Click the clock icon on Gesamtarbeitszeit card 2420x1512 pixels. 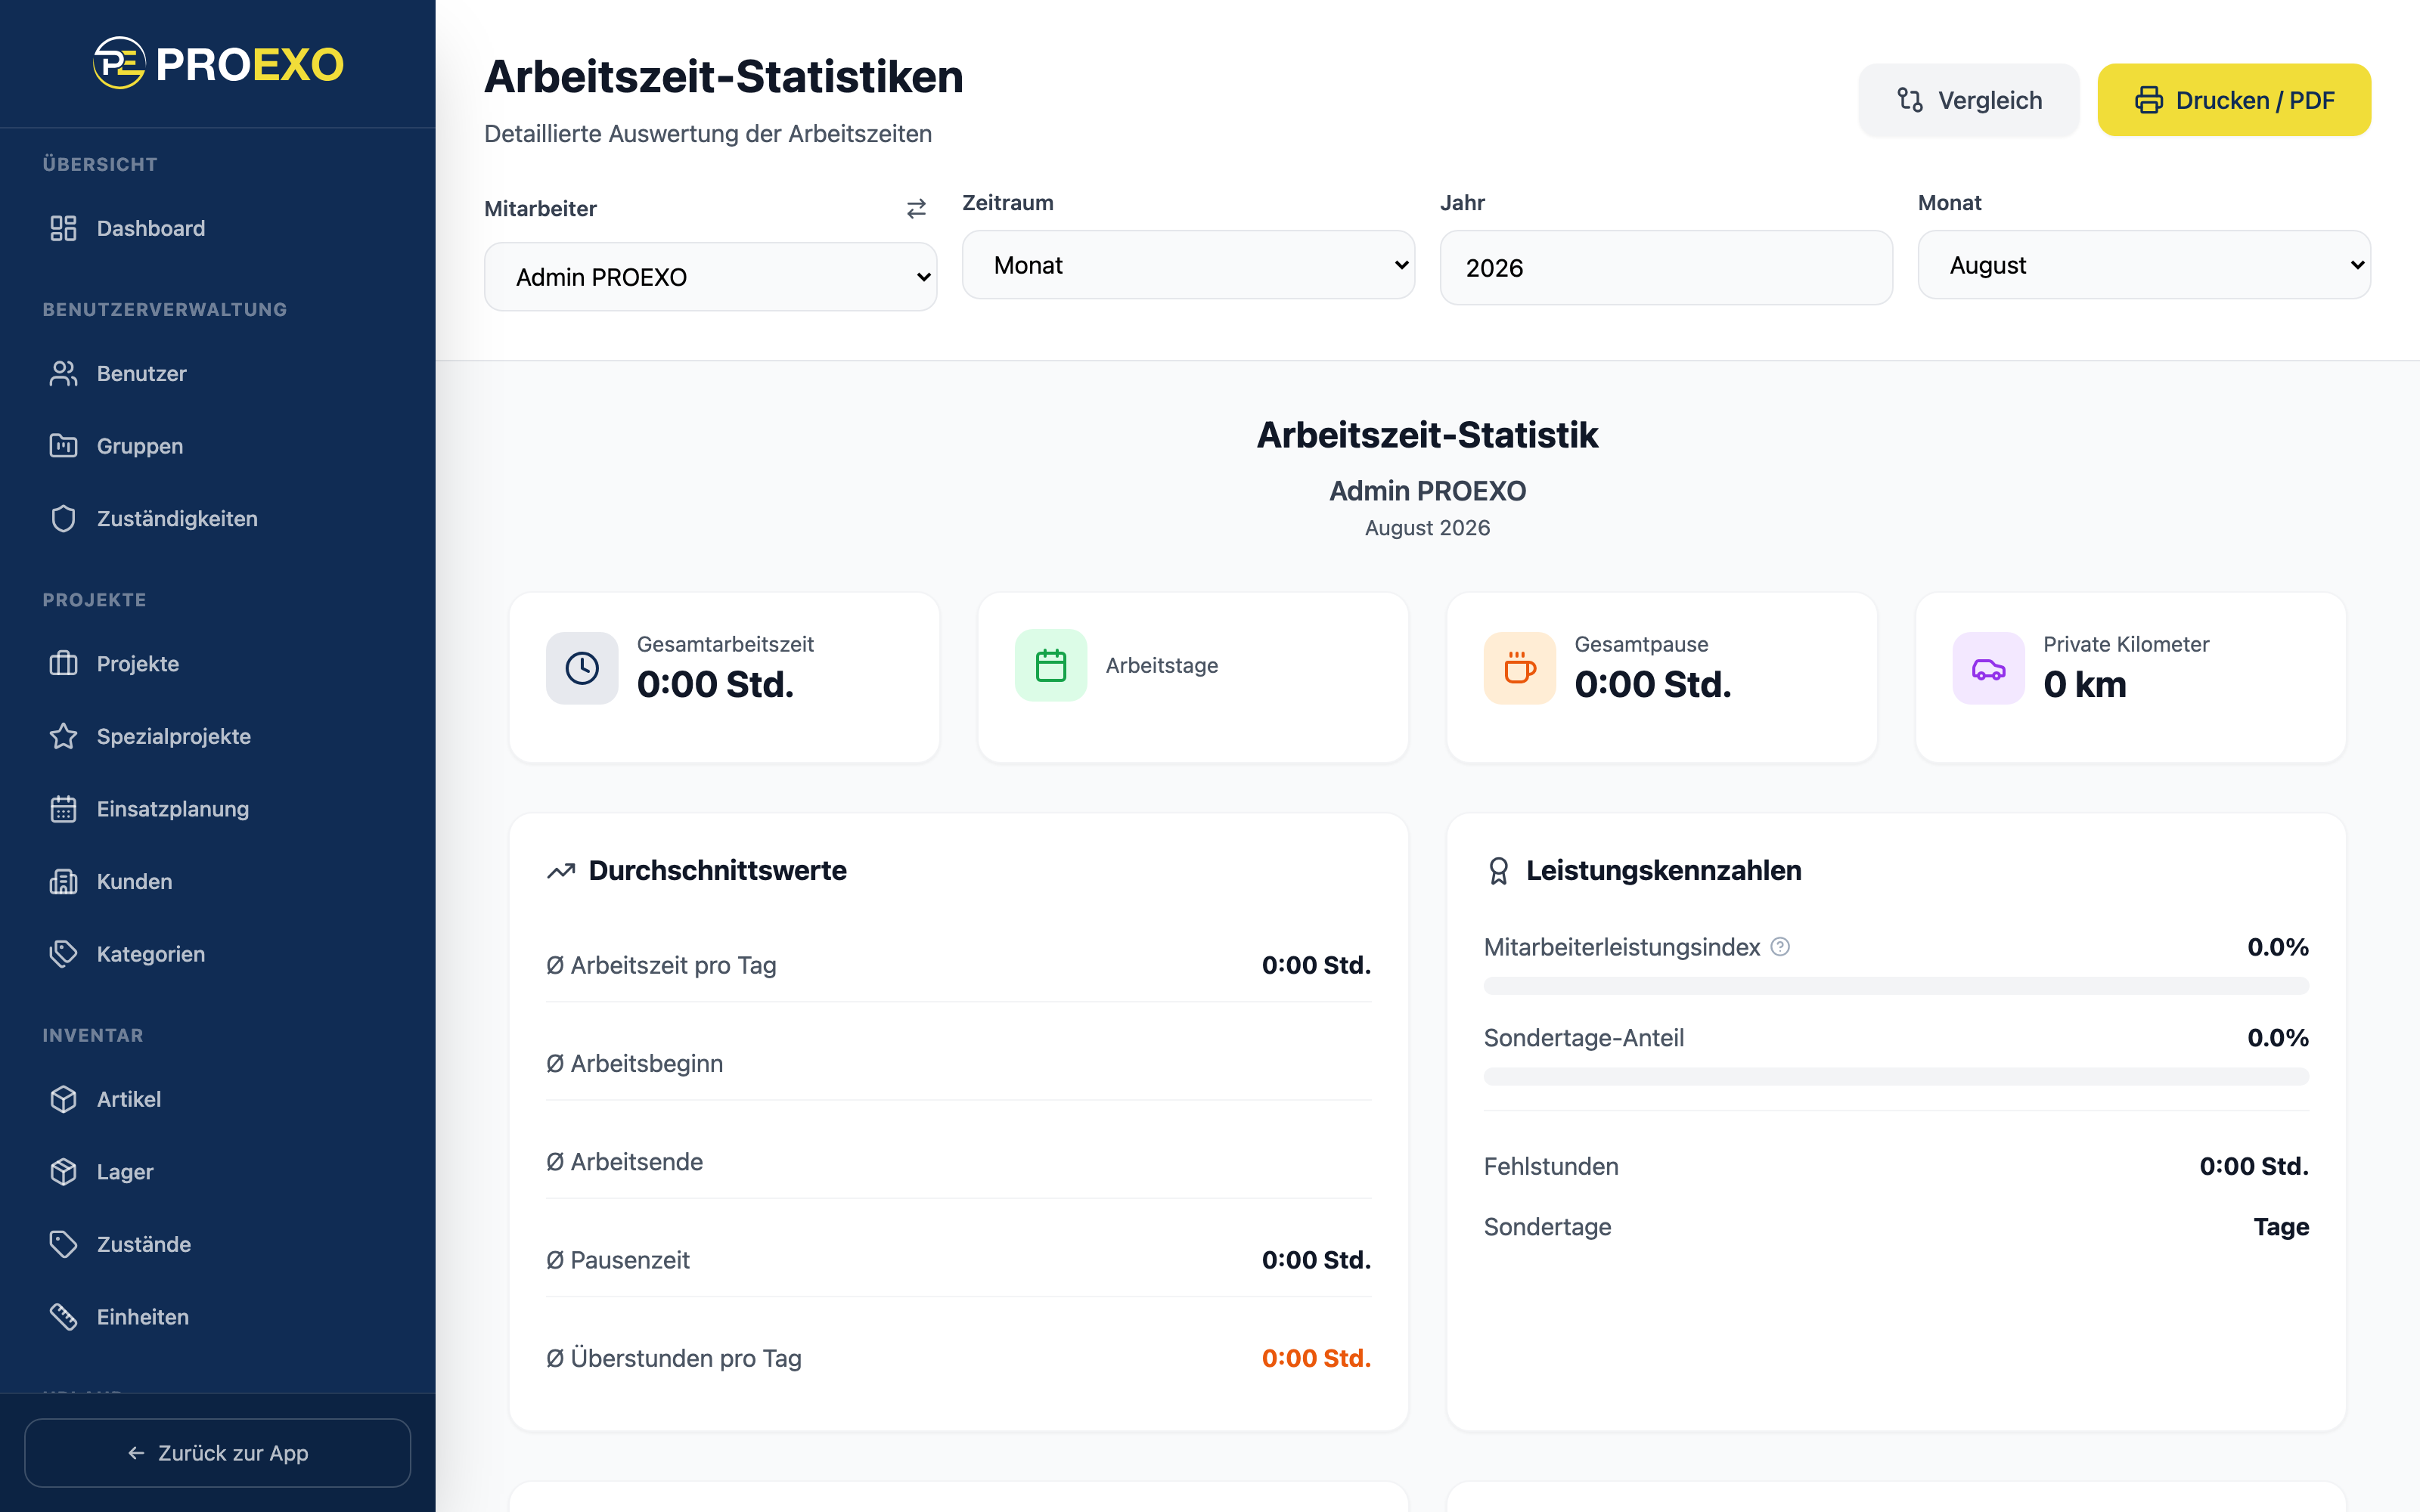click(582, 668)
